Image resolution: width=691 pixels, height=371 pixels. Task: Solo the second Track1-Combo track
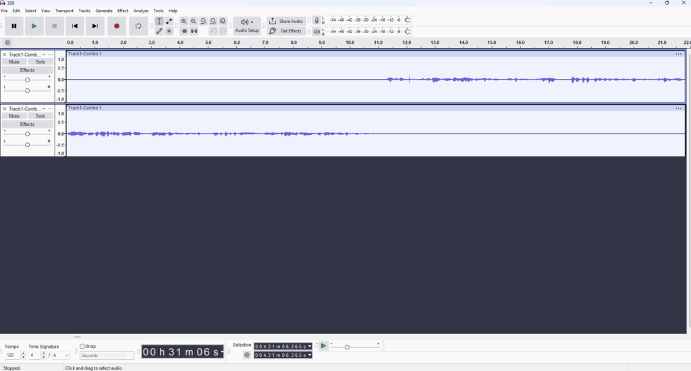click(x=40, y=116)
